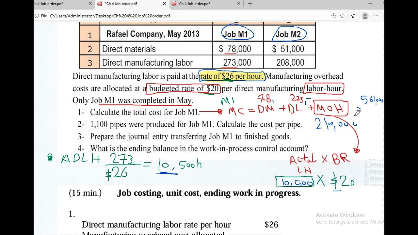Select the 'Job M2' column heading
Viewport: 418px width, 235px height.
point(288,34)
